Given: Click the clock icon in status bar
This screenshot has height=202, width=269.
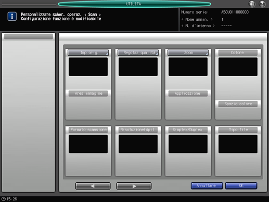Looking at the screenshot, I should coord(4,199).
